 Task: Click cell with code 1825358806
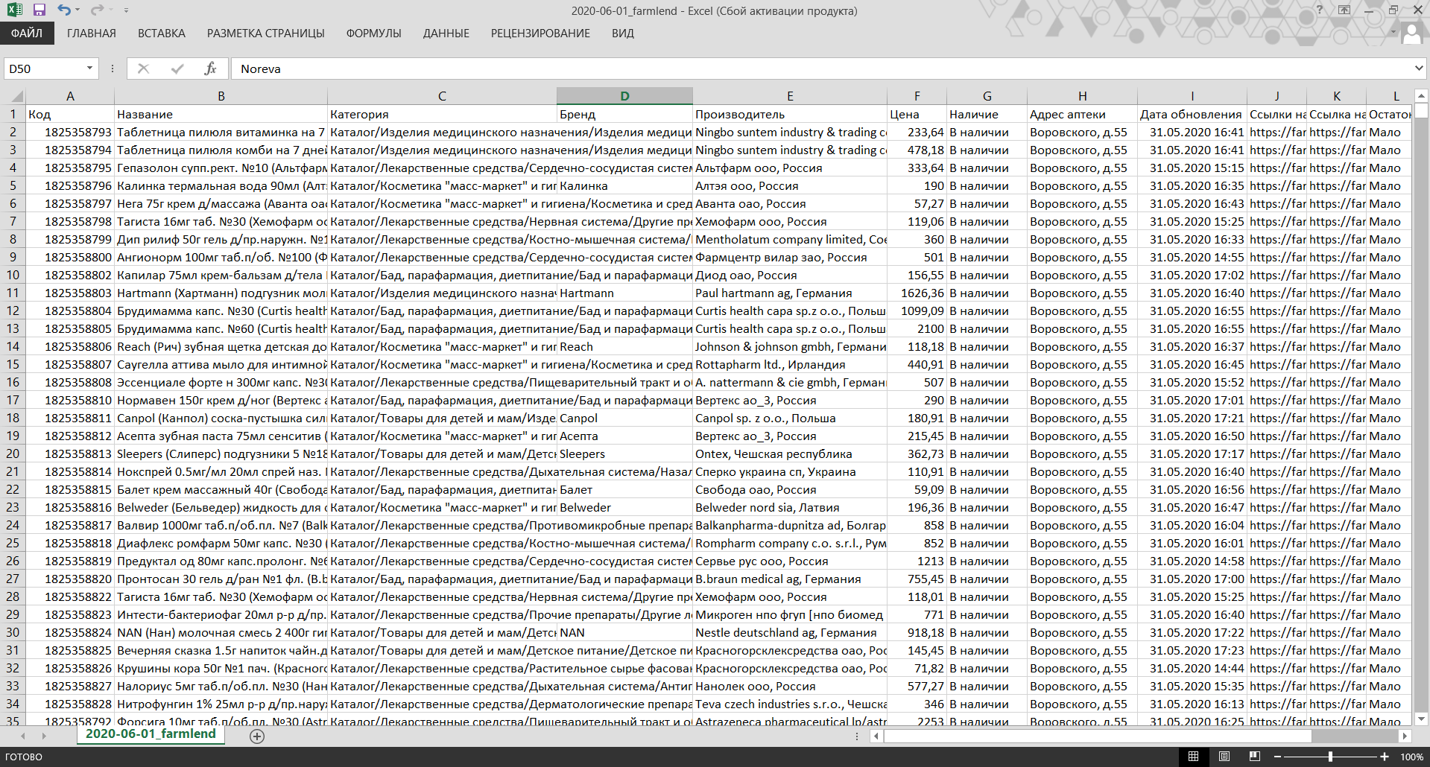pos(70,346)
